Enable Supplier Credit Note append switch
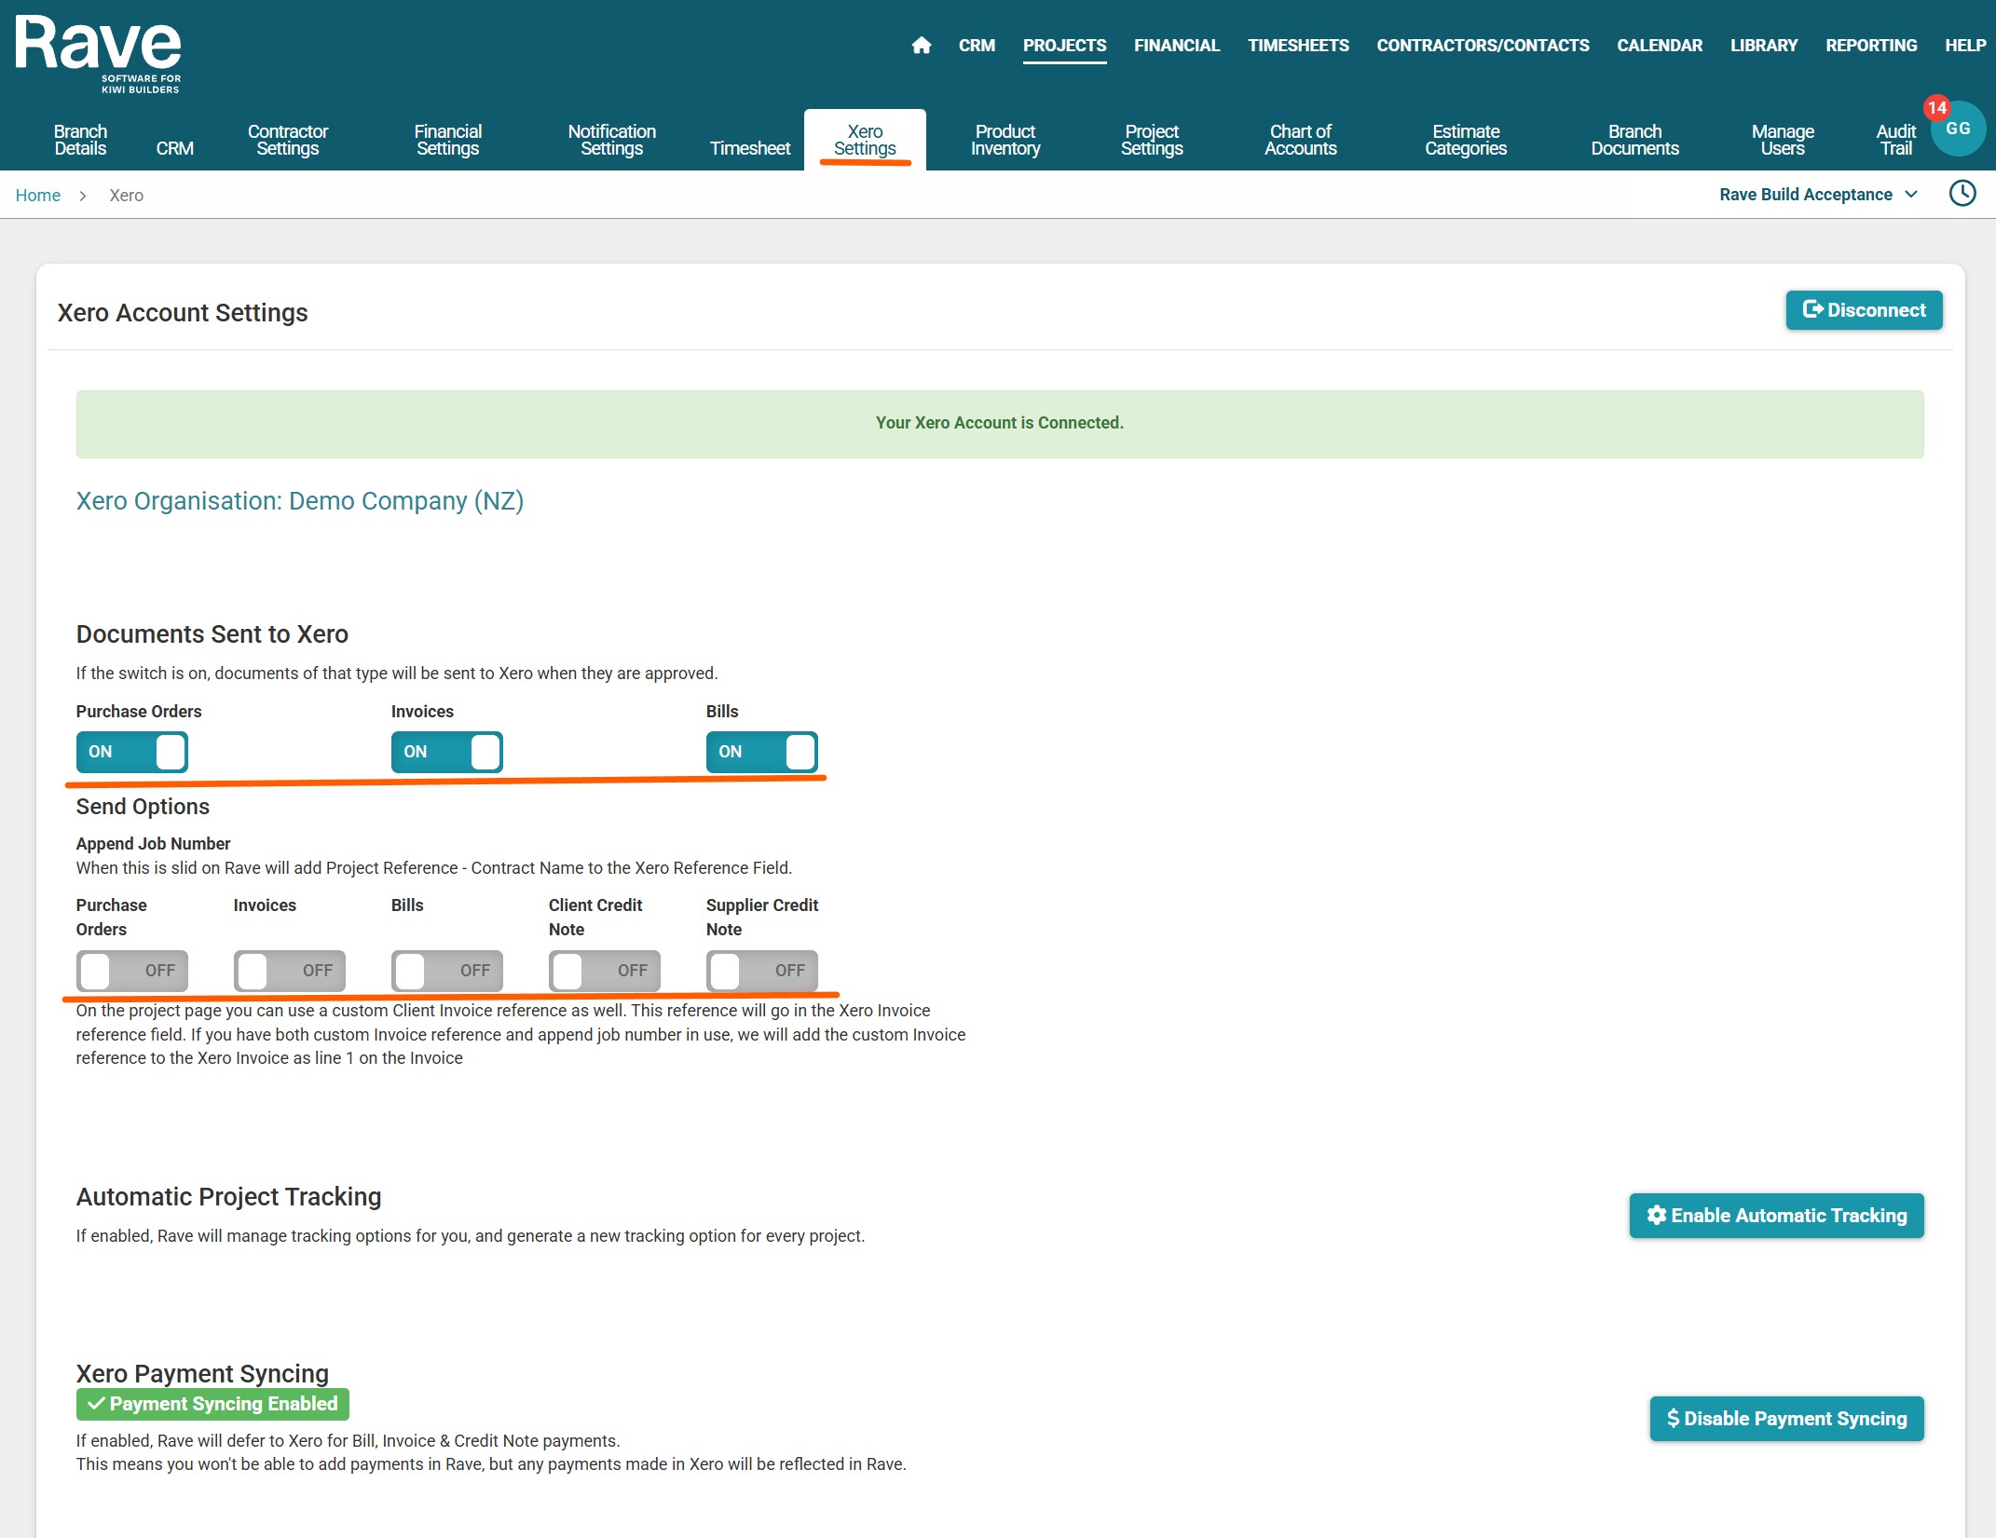This screenshot has width=1996, height=1538. pyautogui.click(x=761, y=971)
